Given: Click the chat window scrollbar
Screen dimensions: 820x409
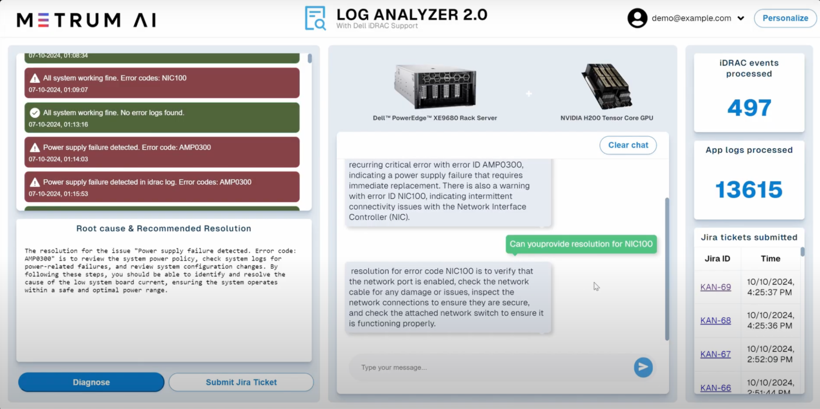Looking at the screenshot, I should 667,269.
